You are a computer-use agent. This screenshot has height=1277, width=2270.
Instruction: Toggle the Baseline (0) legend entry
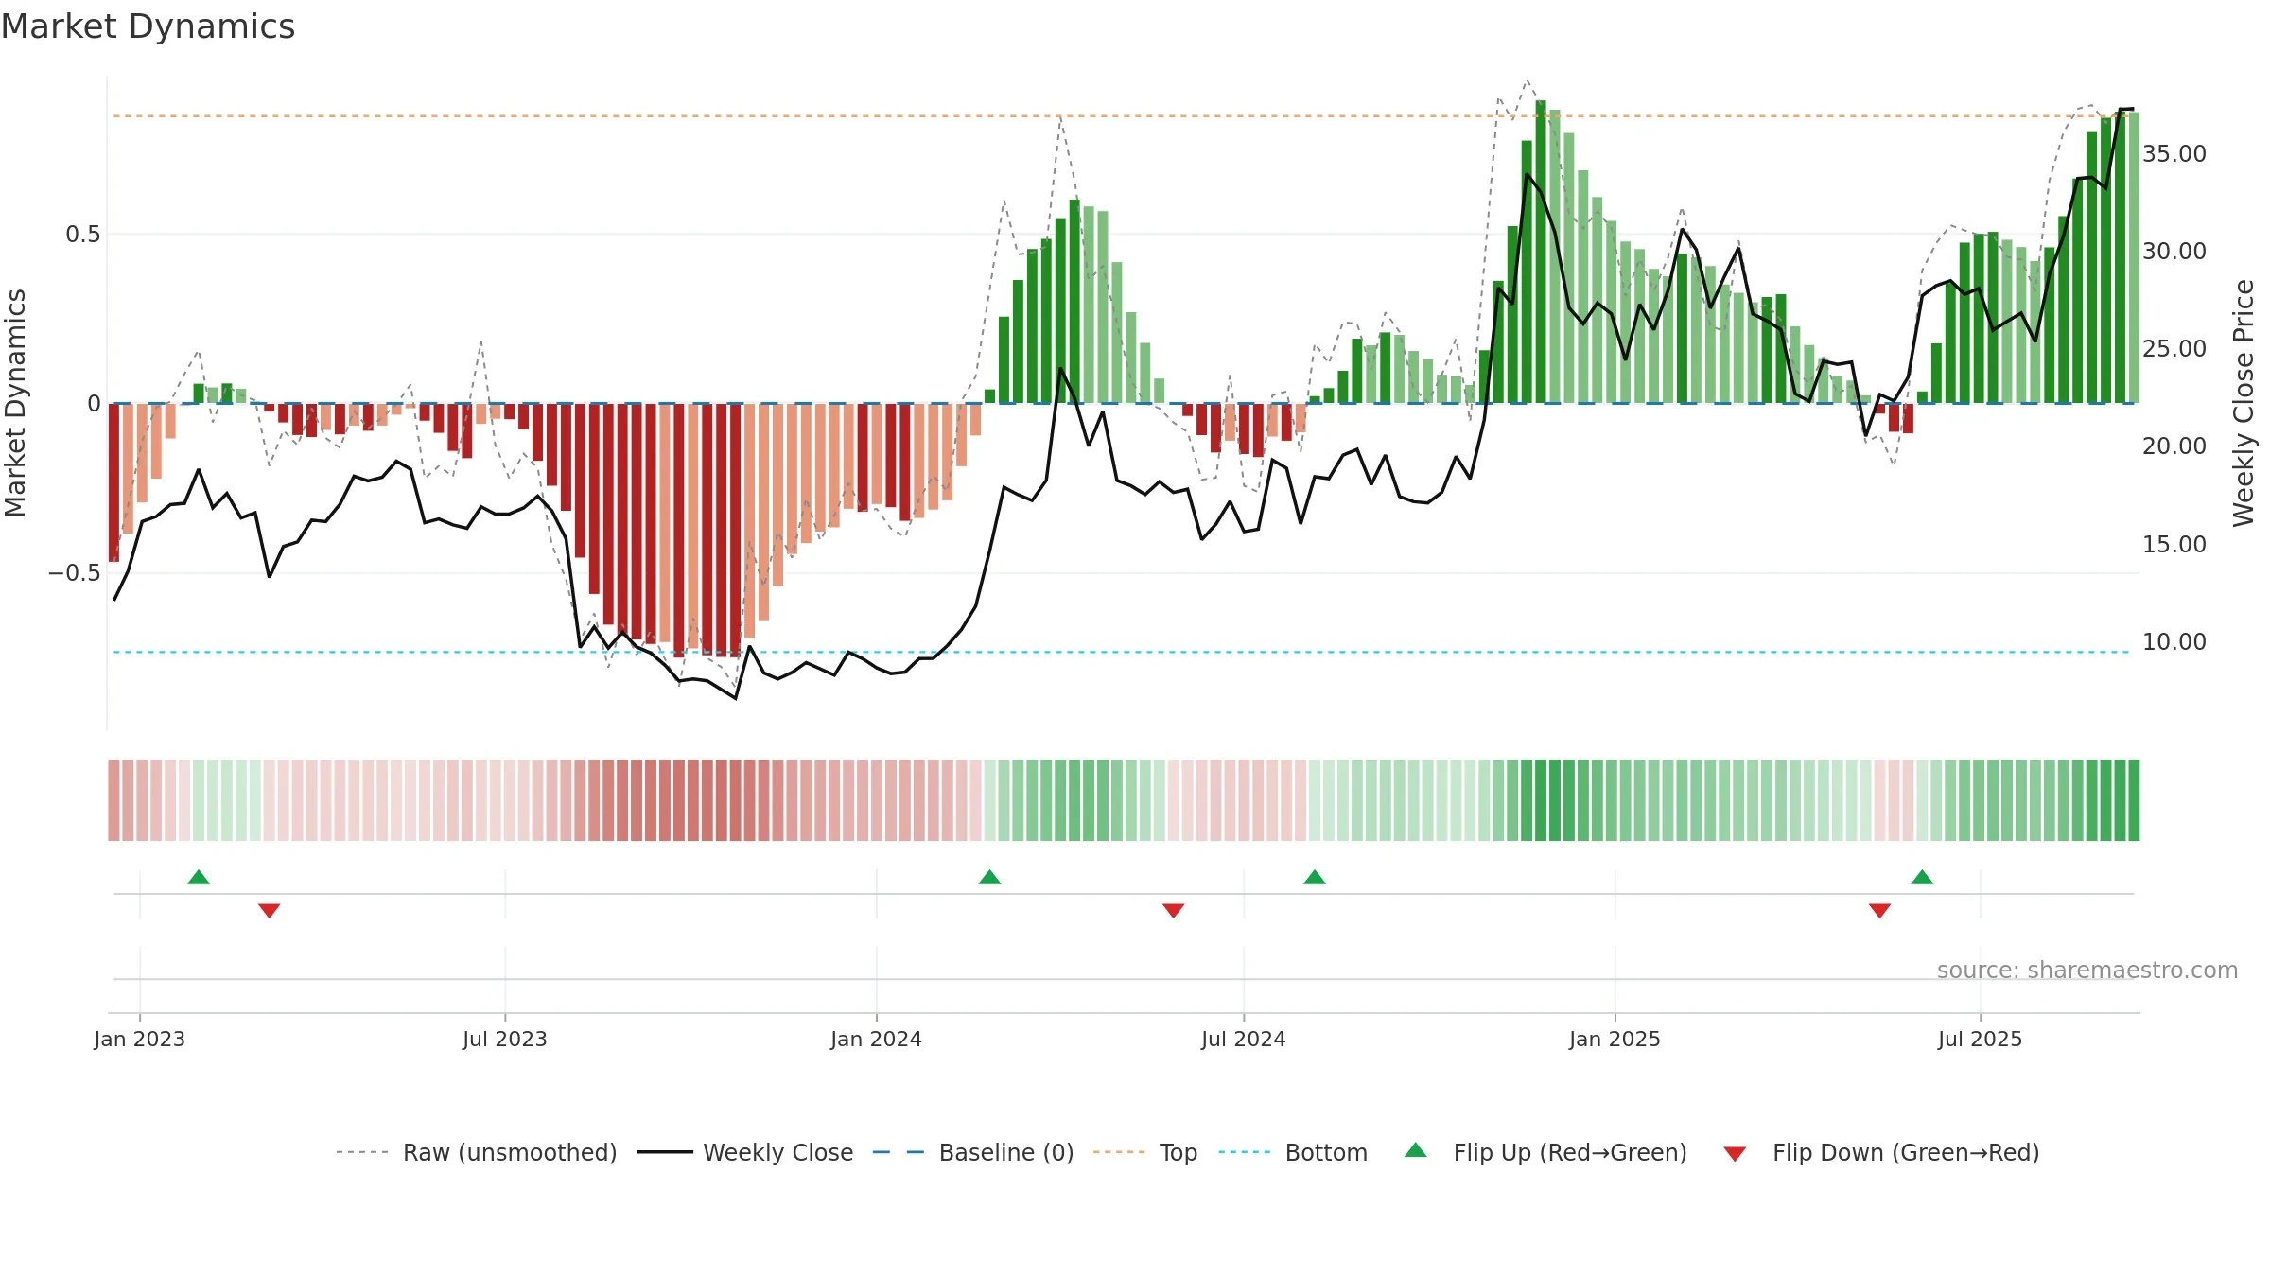point(973,1152)
